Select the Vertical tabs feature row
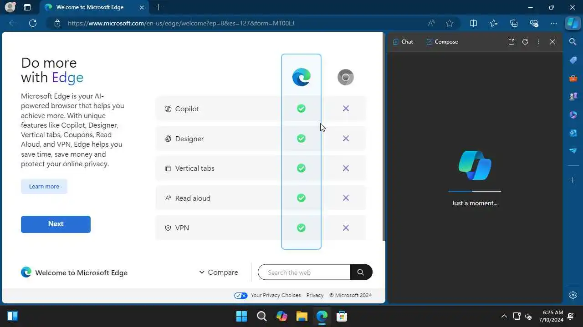583x327 pixels. coord(261,168)
